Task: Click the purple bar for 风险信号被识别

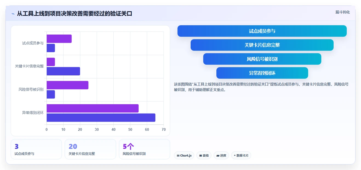Action: (x=67, y=85)
